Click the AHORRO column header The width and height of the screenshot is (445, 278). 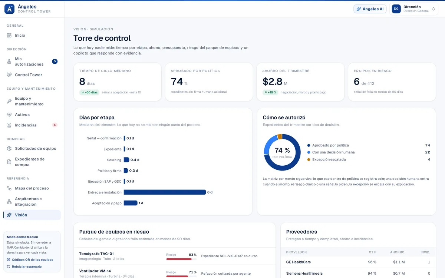[397, 252]
